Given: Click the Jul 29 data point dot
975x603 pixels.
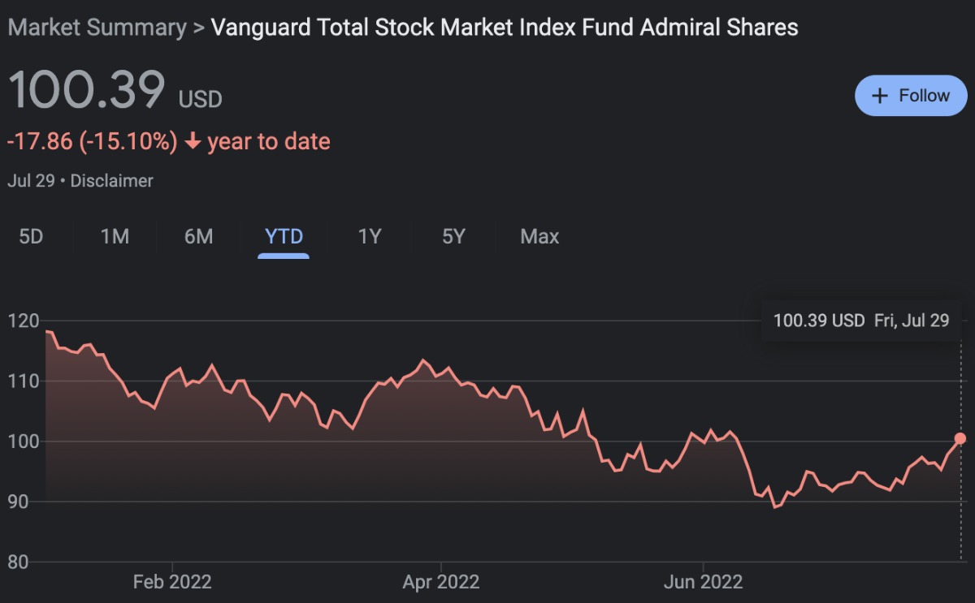Looking at the screenshot, I should 960,438.
